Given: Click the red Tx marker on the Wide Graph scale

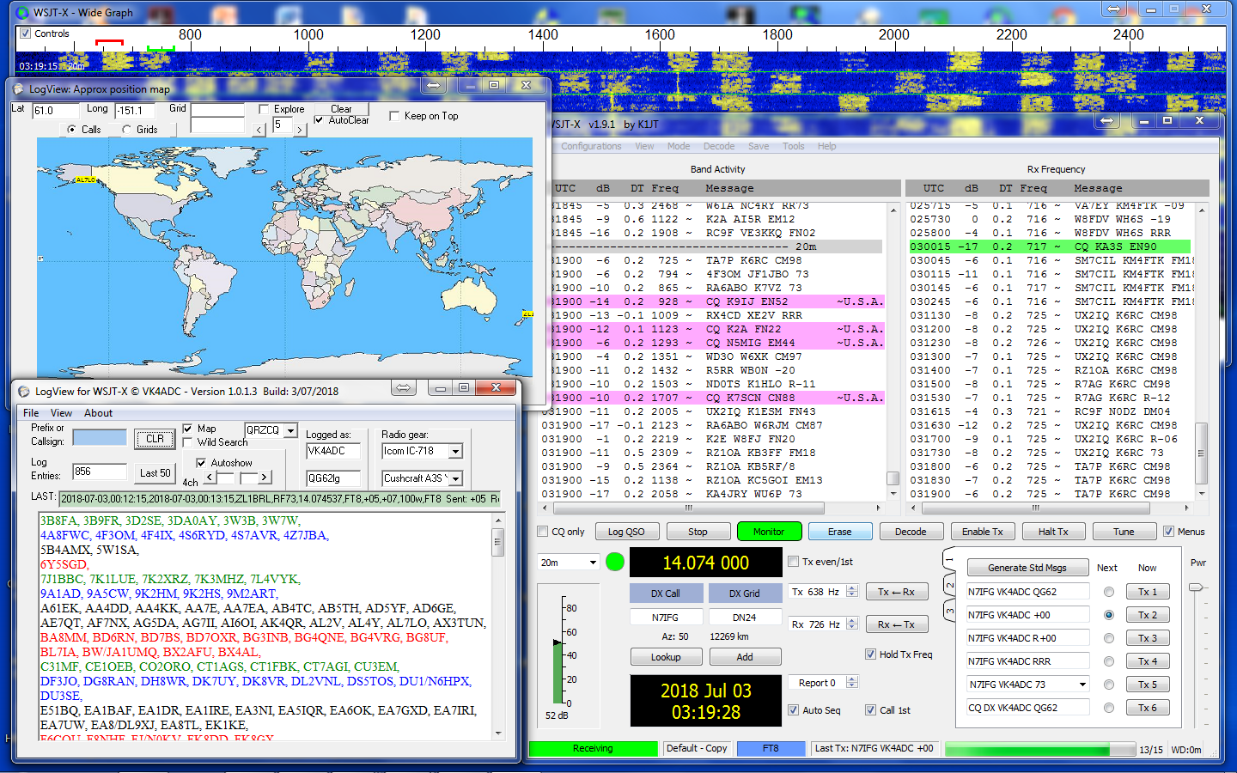Looking at the screenshot, I should tap(109, 41).
